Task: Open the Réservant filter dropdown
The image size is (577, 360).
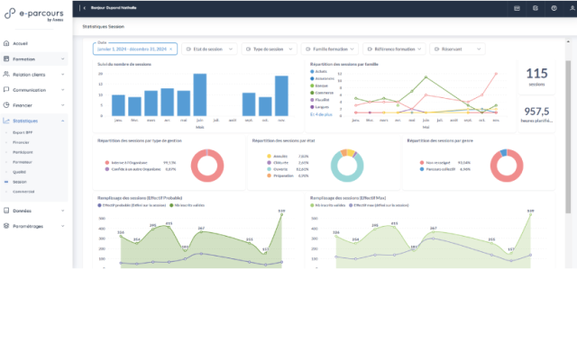Action: click(x=457, y=49)
